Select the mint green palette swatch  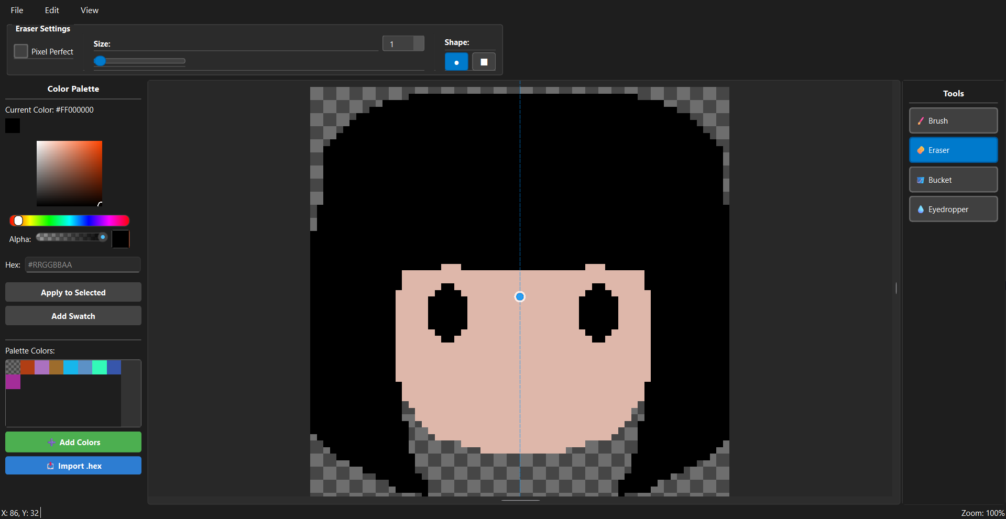(x=100, y=367)
